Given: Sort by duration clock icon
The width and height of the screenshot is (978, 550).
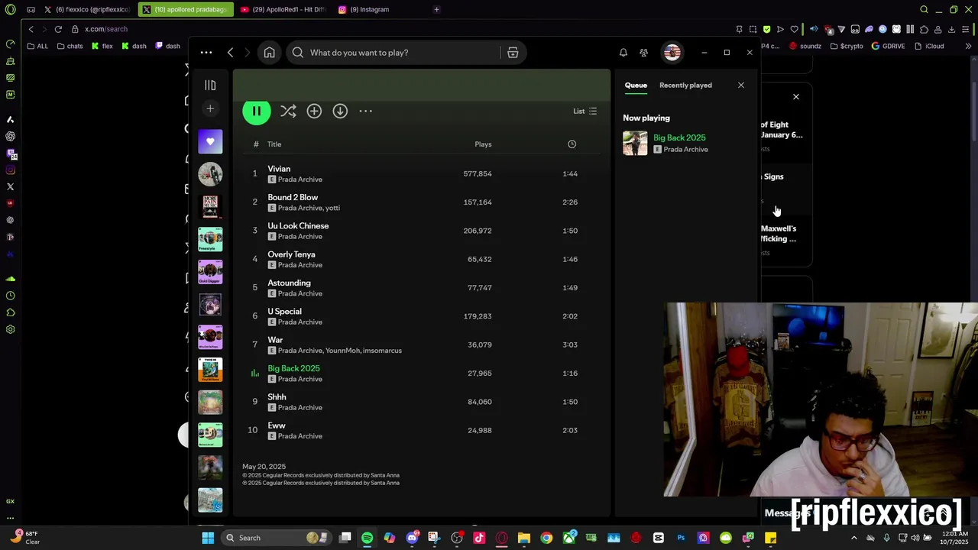Looking at the screenshot, I should coord(572,144).
